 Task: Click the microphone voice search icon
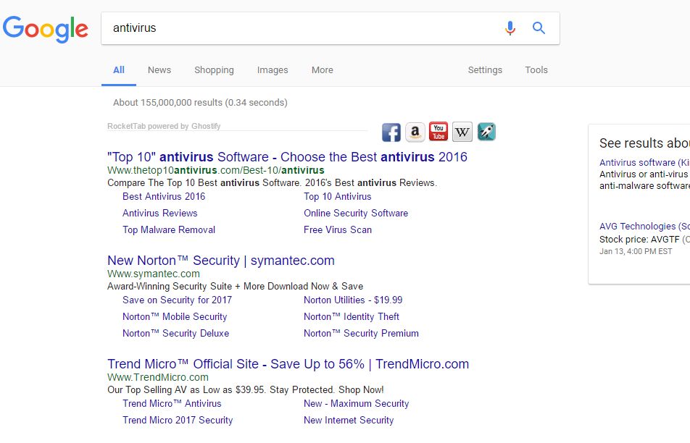click(510, 28)
